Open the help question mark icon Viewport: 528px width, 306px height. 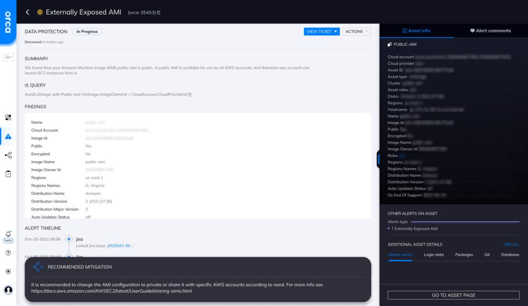8,253
